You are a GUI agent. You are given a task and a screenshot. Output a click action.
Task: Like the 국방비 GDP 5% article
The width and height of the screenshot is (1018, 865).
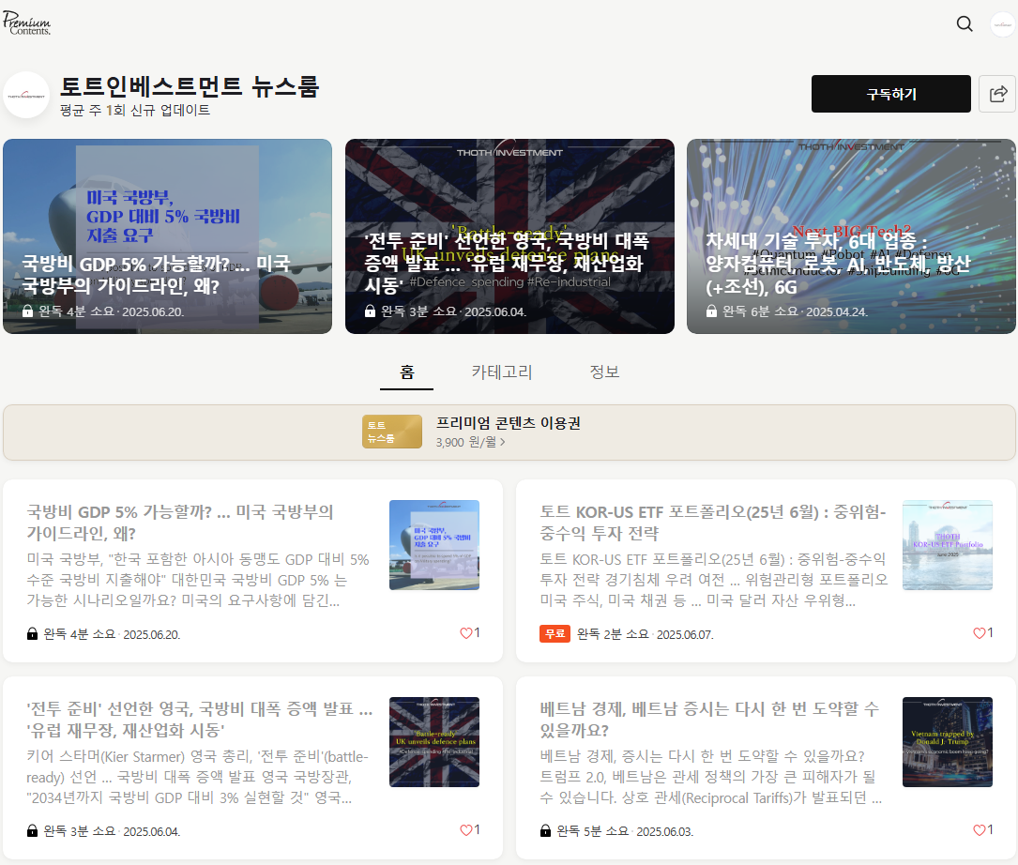[x=470, y=633]
